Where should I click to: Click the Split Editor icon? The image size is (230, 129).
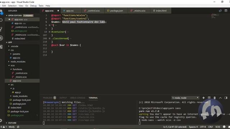click(x=226, y=11)
